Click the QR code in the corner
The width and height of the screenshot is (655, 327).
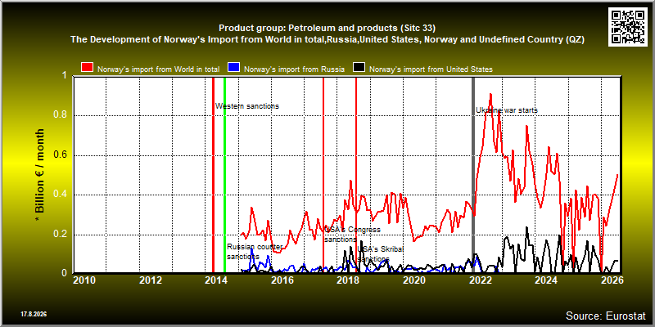click(x=628, y=26)
